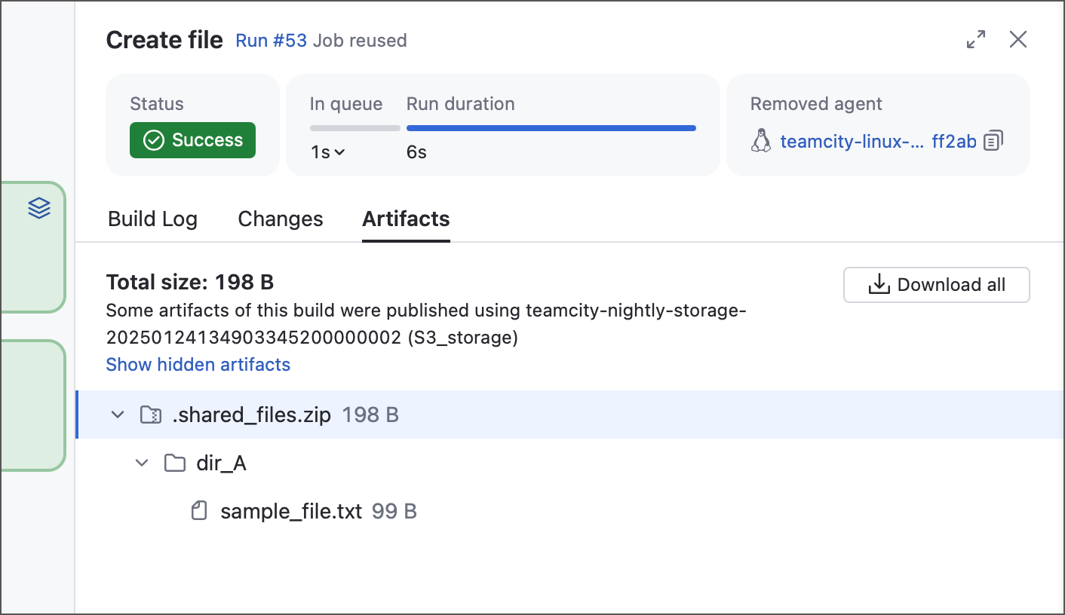
Task: Collapse the .shared_files.zip archive
Action: (x=117, y=414)
